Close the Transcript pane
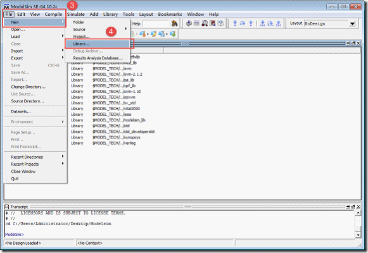Viewport: 368px width, 253px height. click(x=358, y=207)
